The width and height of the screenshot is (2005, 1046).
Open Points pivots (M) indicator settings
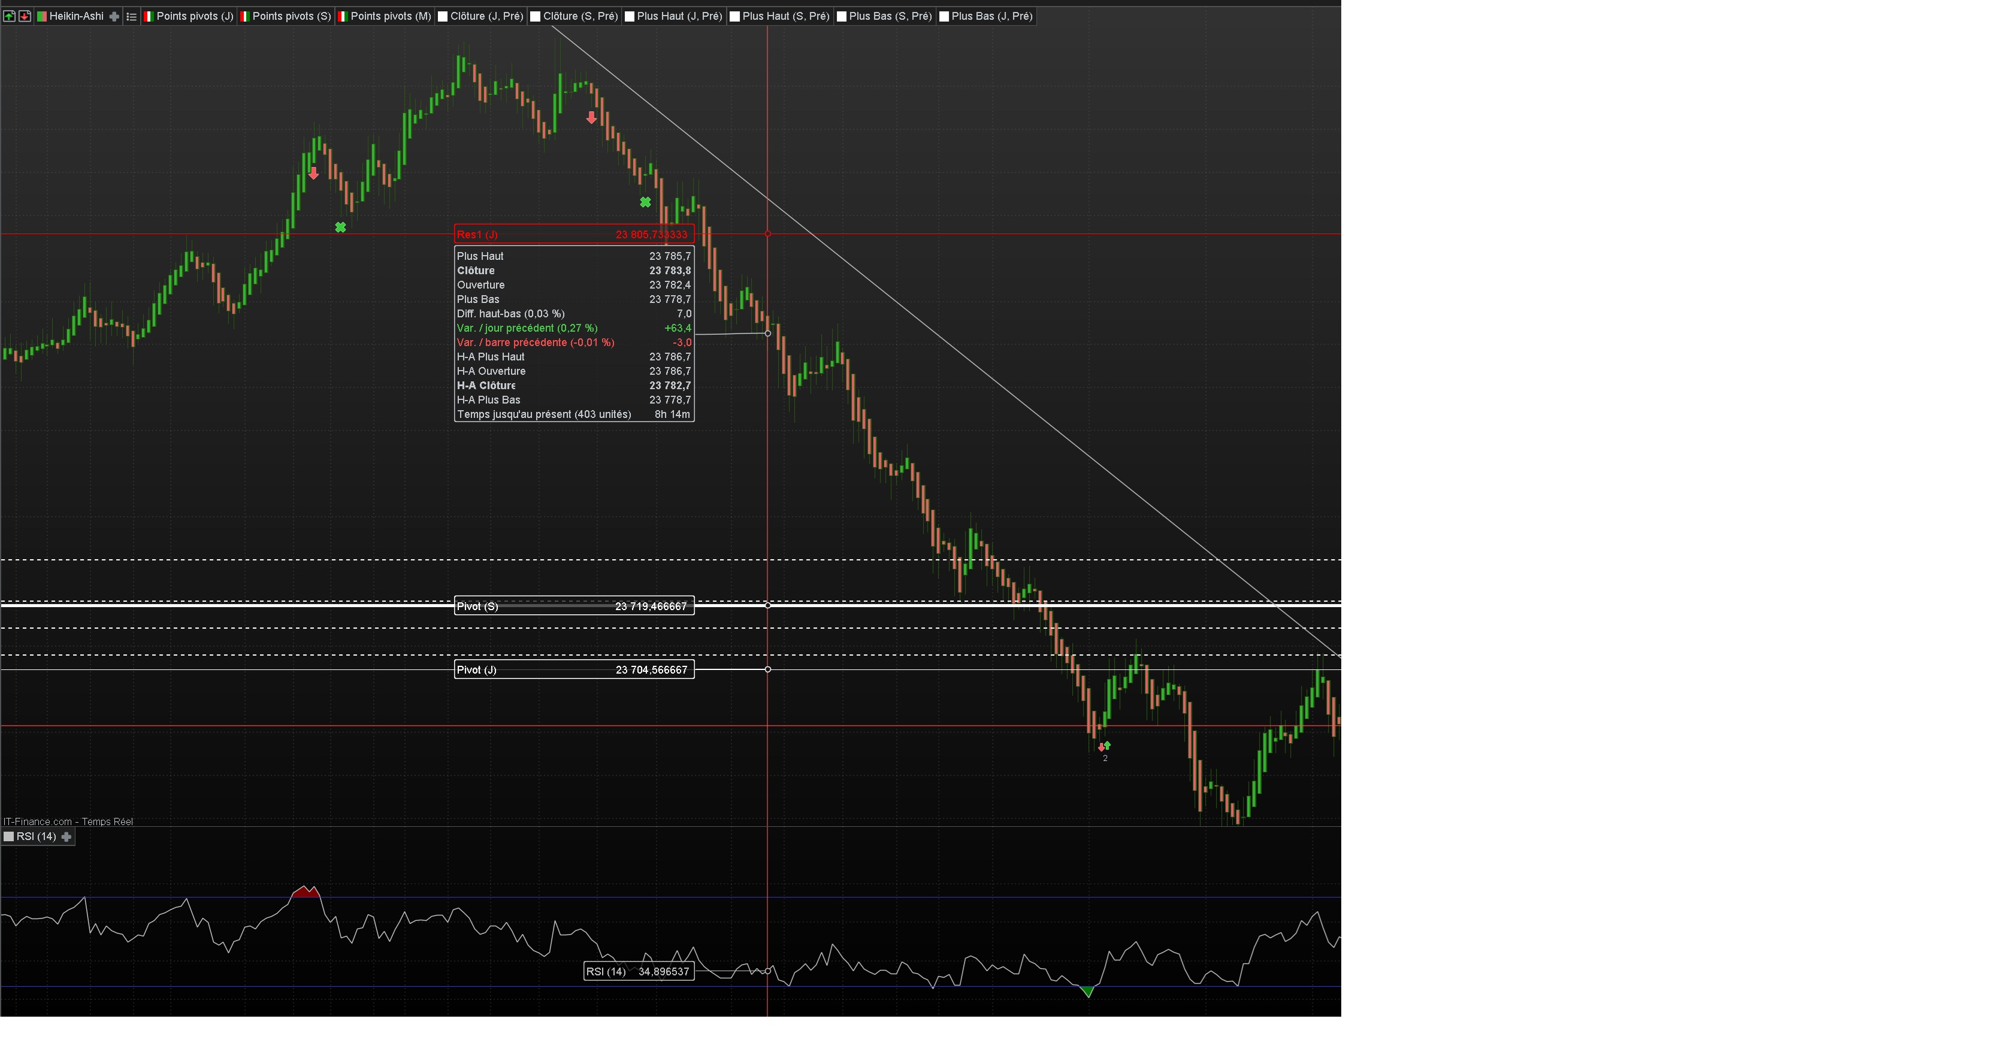tap(390, 16)
